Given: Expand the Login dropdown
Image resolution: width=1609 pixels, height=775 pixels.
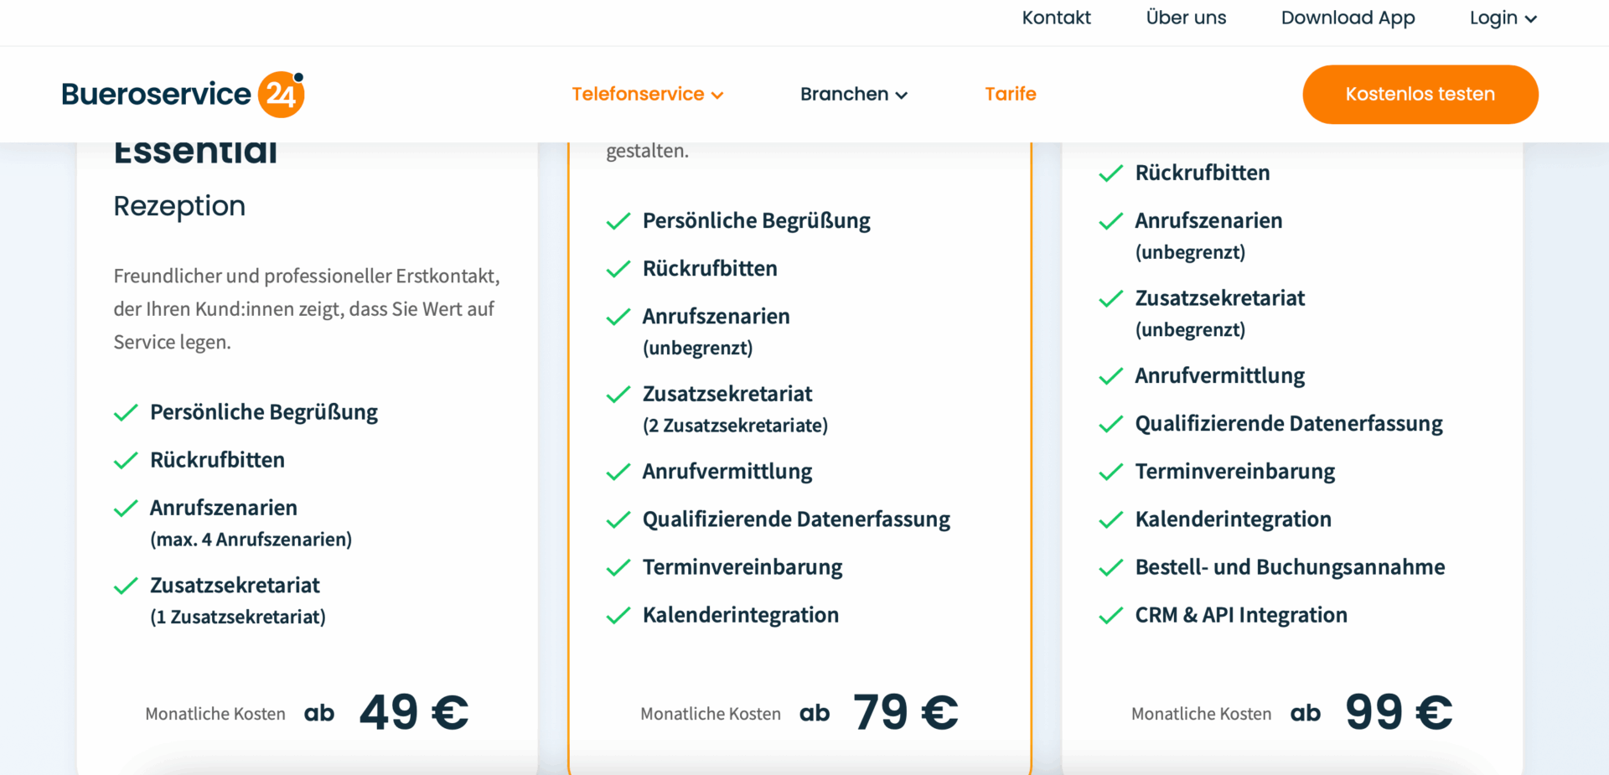Looking at the screenshot, I should pyautogui.click(x=1503, y=18).
